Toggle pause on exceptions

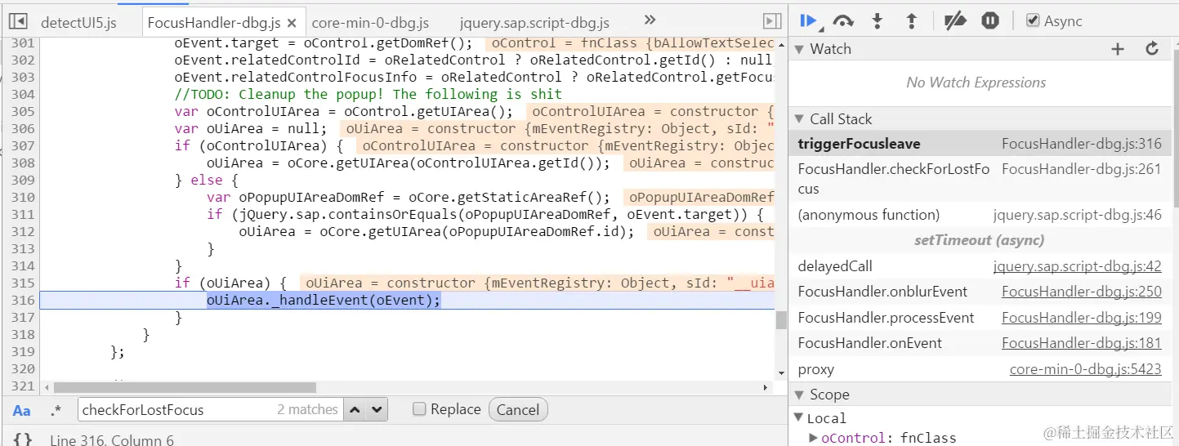point(990,21)
